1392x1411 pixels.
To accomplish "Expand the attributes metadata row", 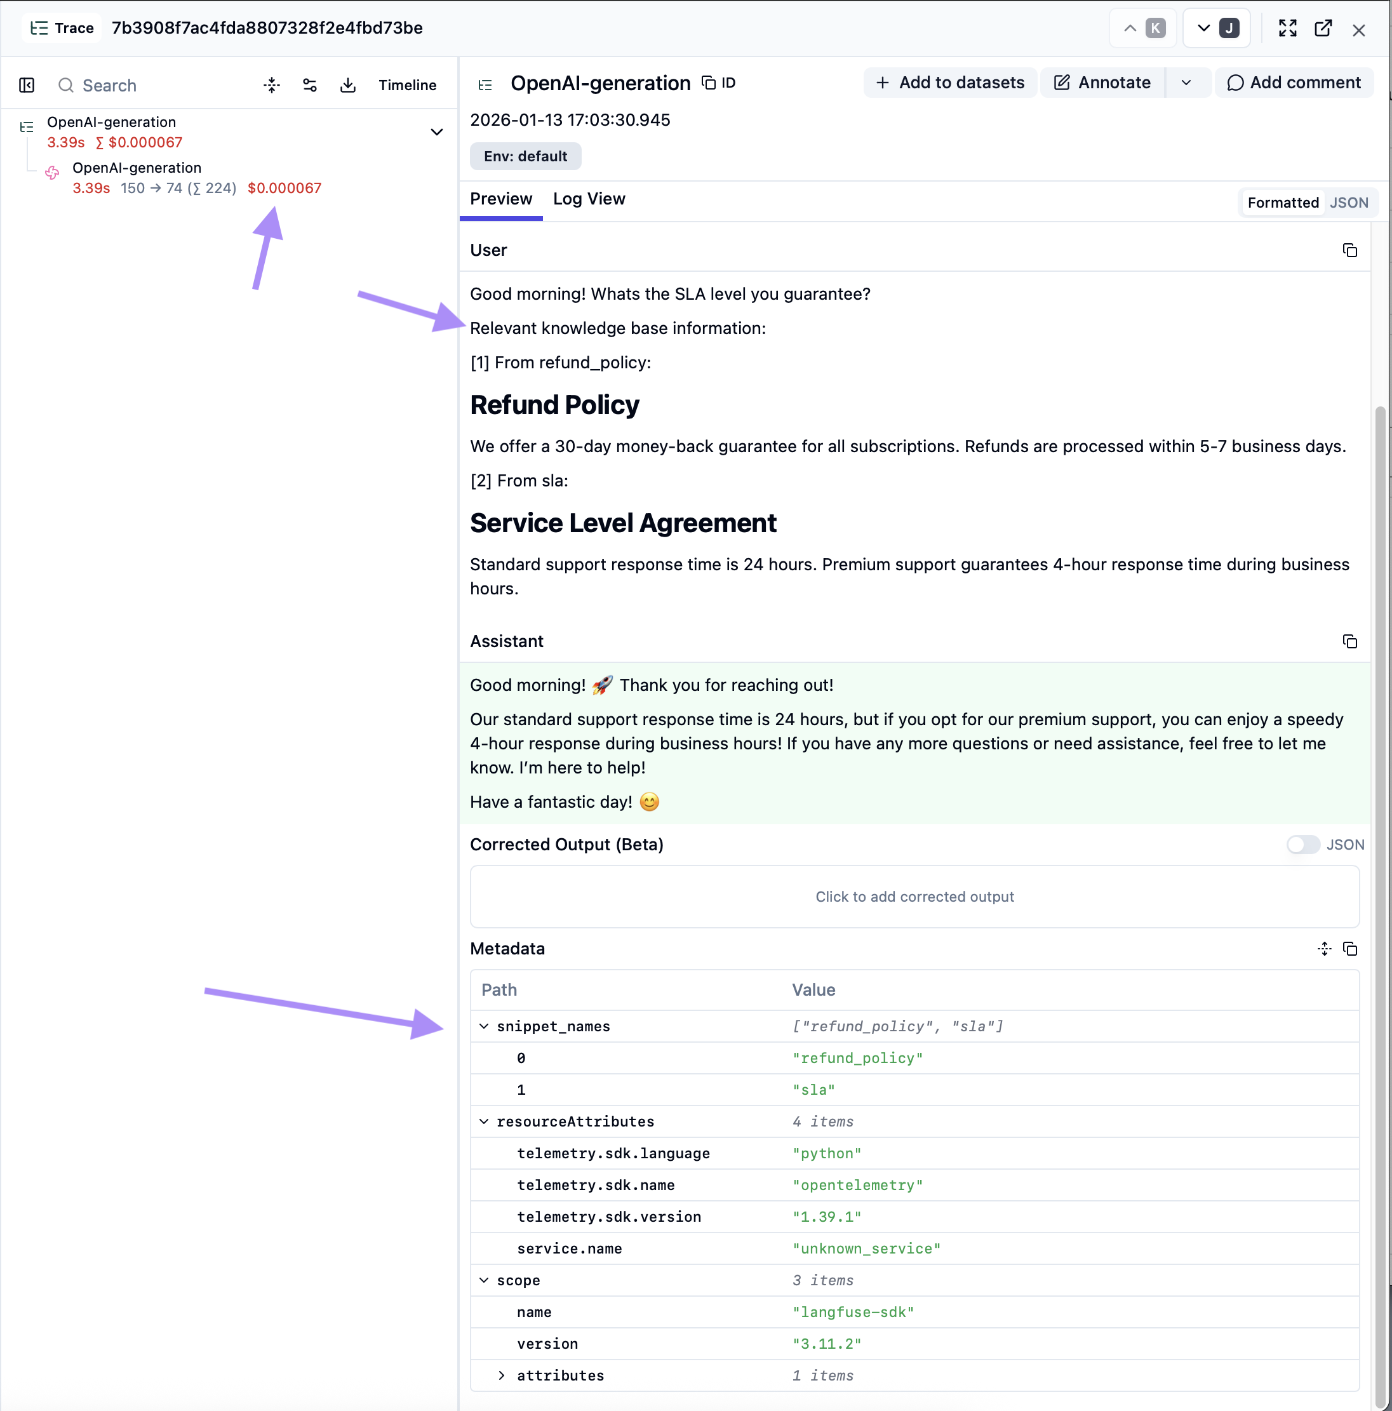I will [501, 1375].
